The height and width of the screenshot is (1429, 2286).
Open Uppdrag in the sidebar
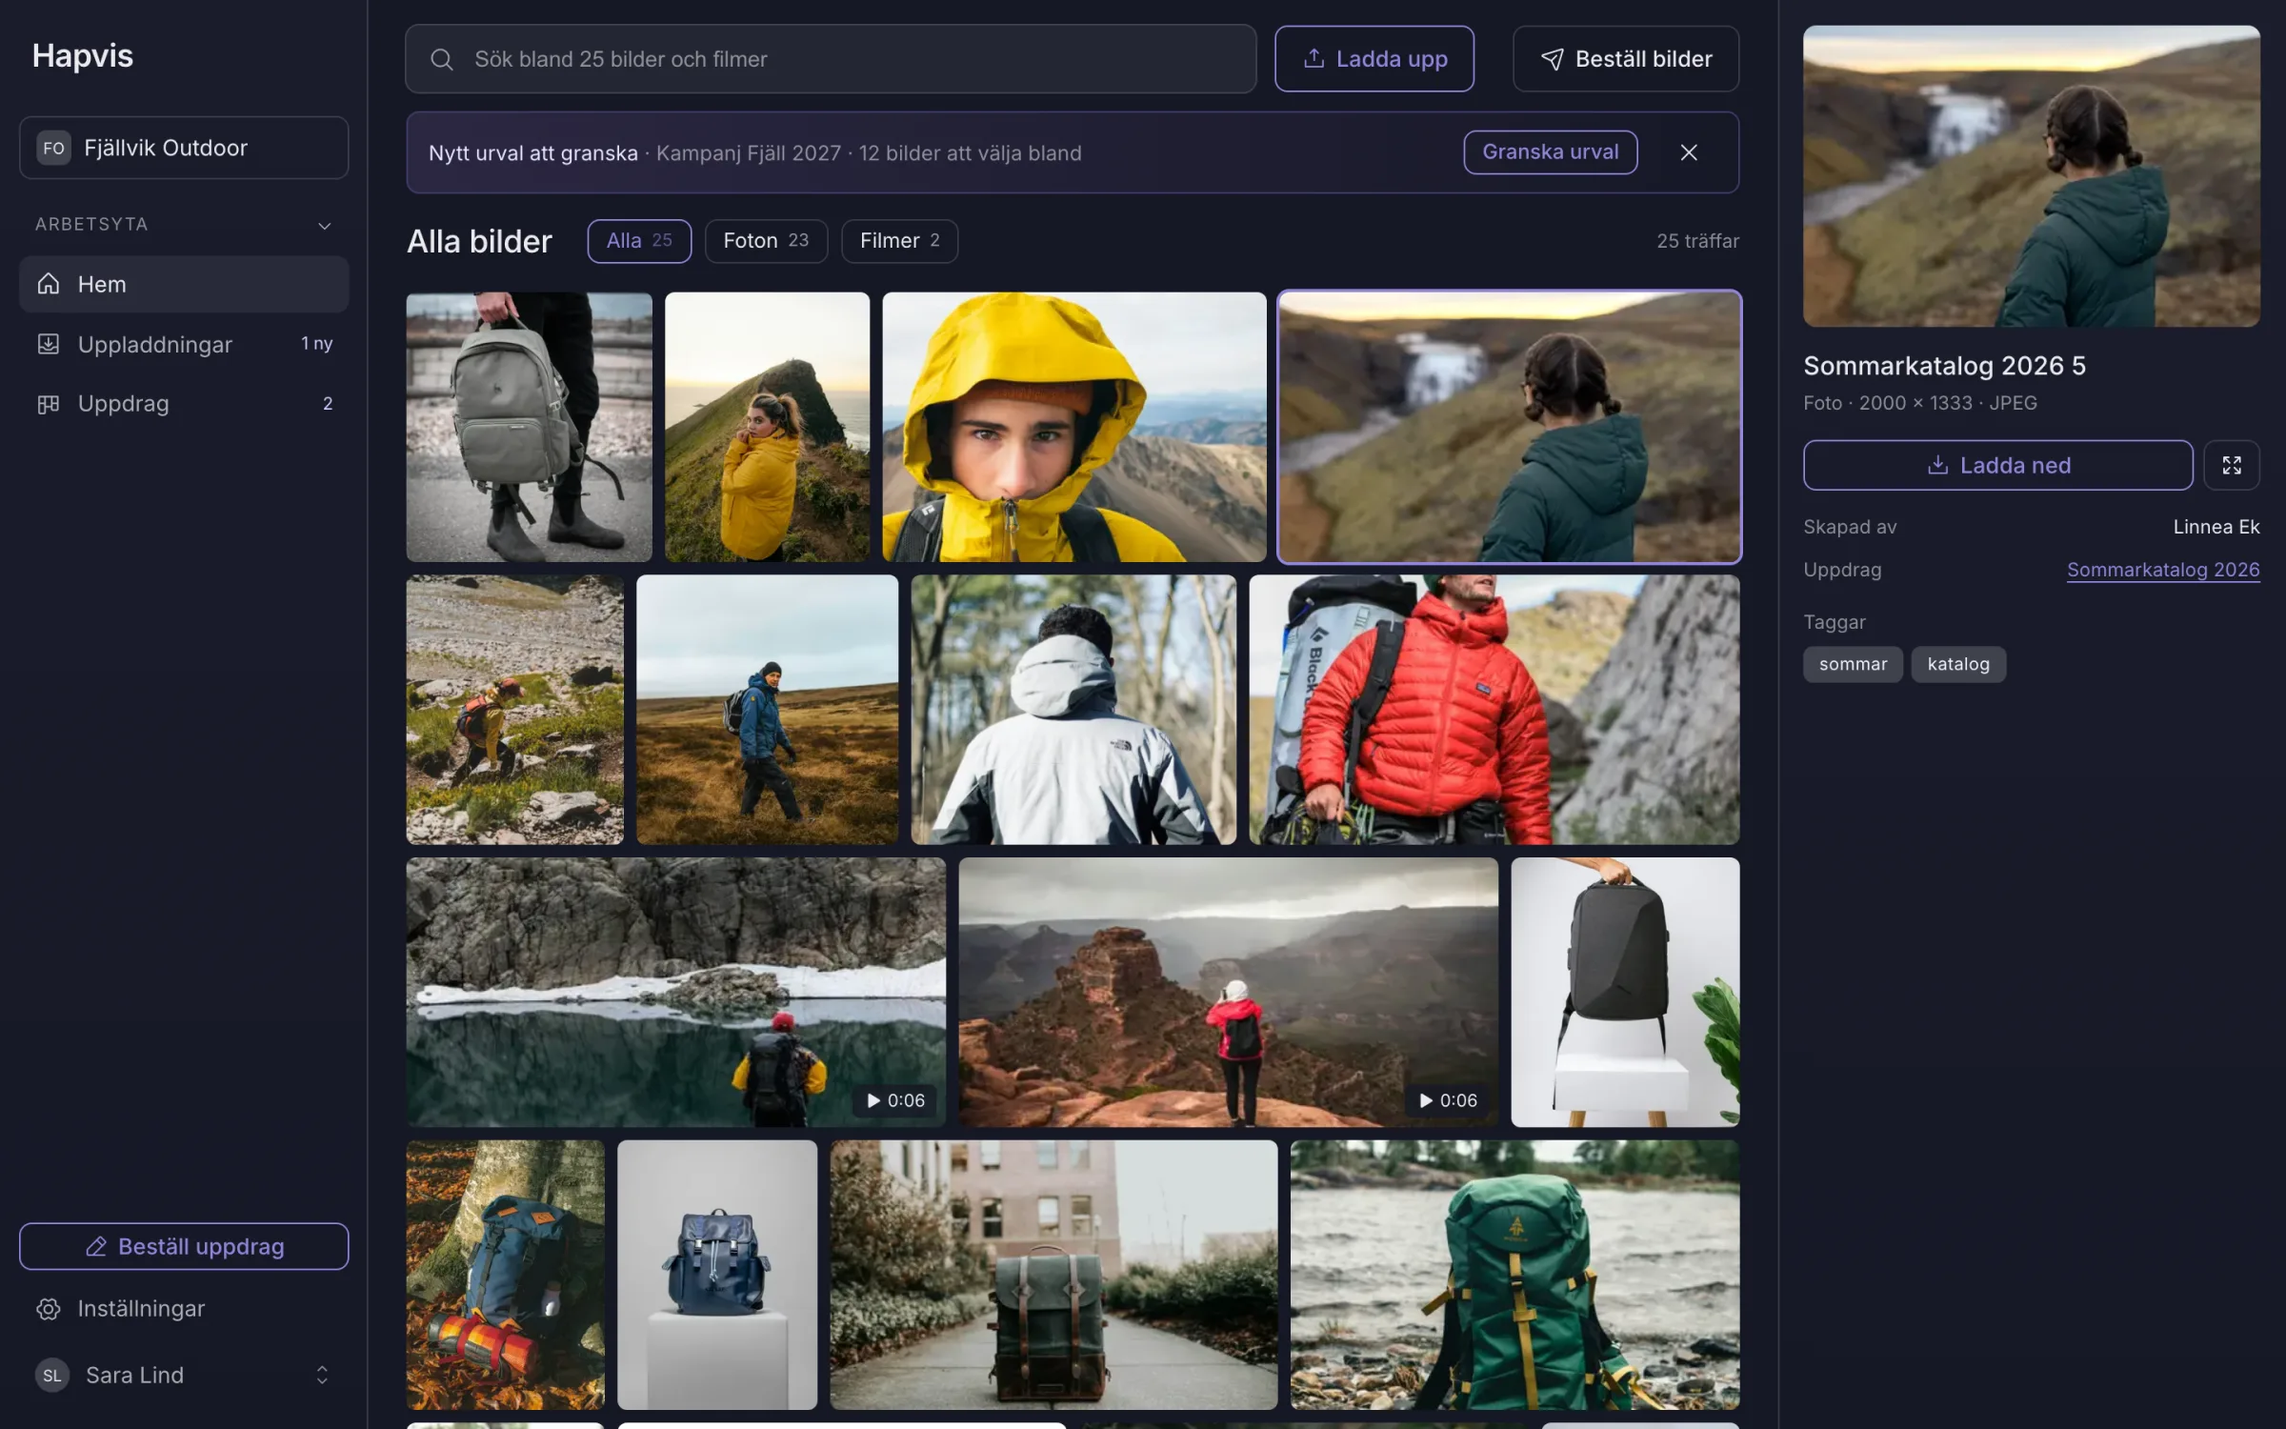pos(184,404)
